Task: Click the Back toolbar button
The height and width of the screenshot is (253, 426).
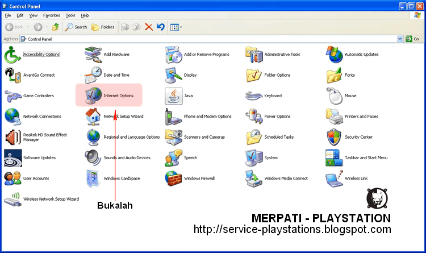Action: [x=15, y=27]
